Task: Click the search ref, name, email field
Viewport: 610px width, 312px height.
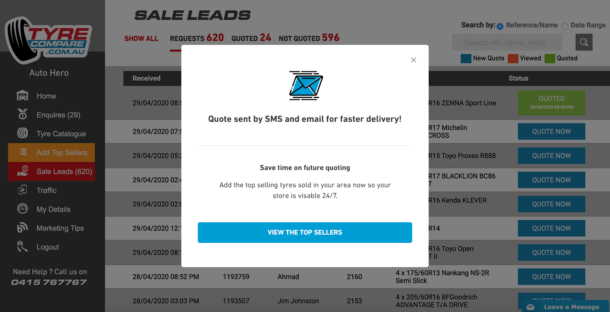Action: (507, 42)
